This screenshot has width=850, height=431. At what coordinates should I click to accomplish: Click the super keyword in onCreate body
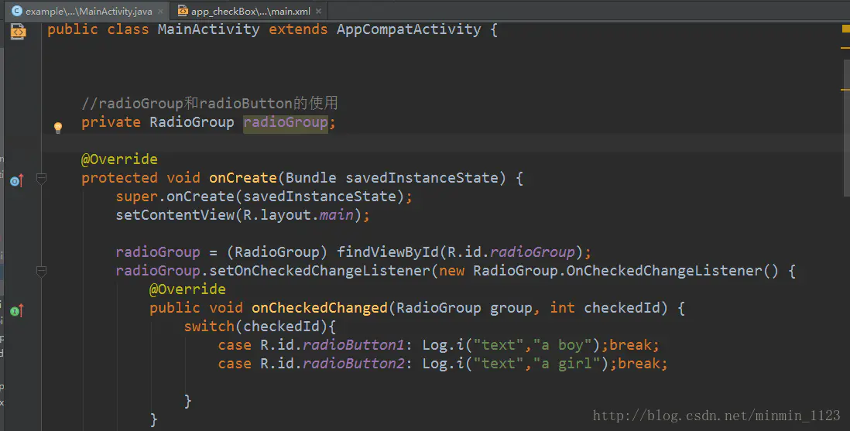click(x=136, y=197)
